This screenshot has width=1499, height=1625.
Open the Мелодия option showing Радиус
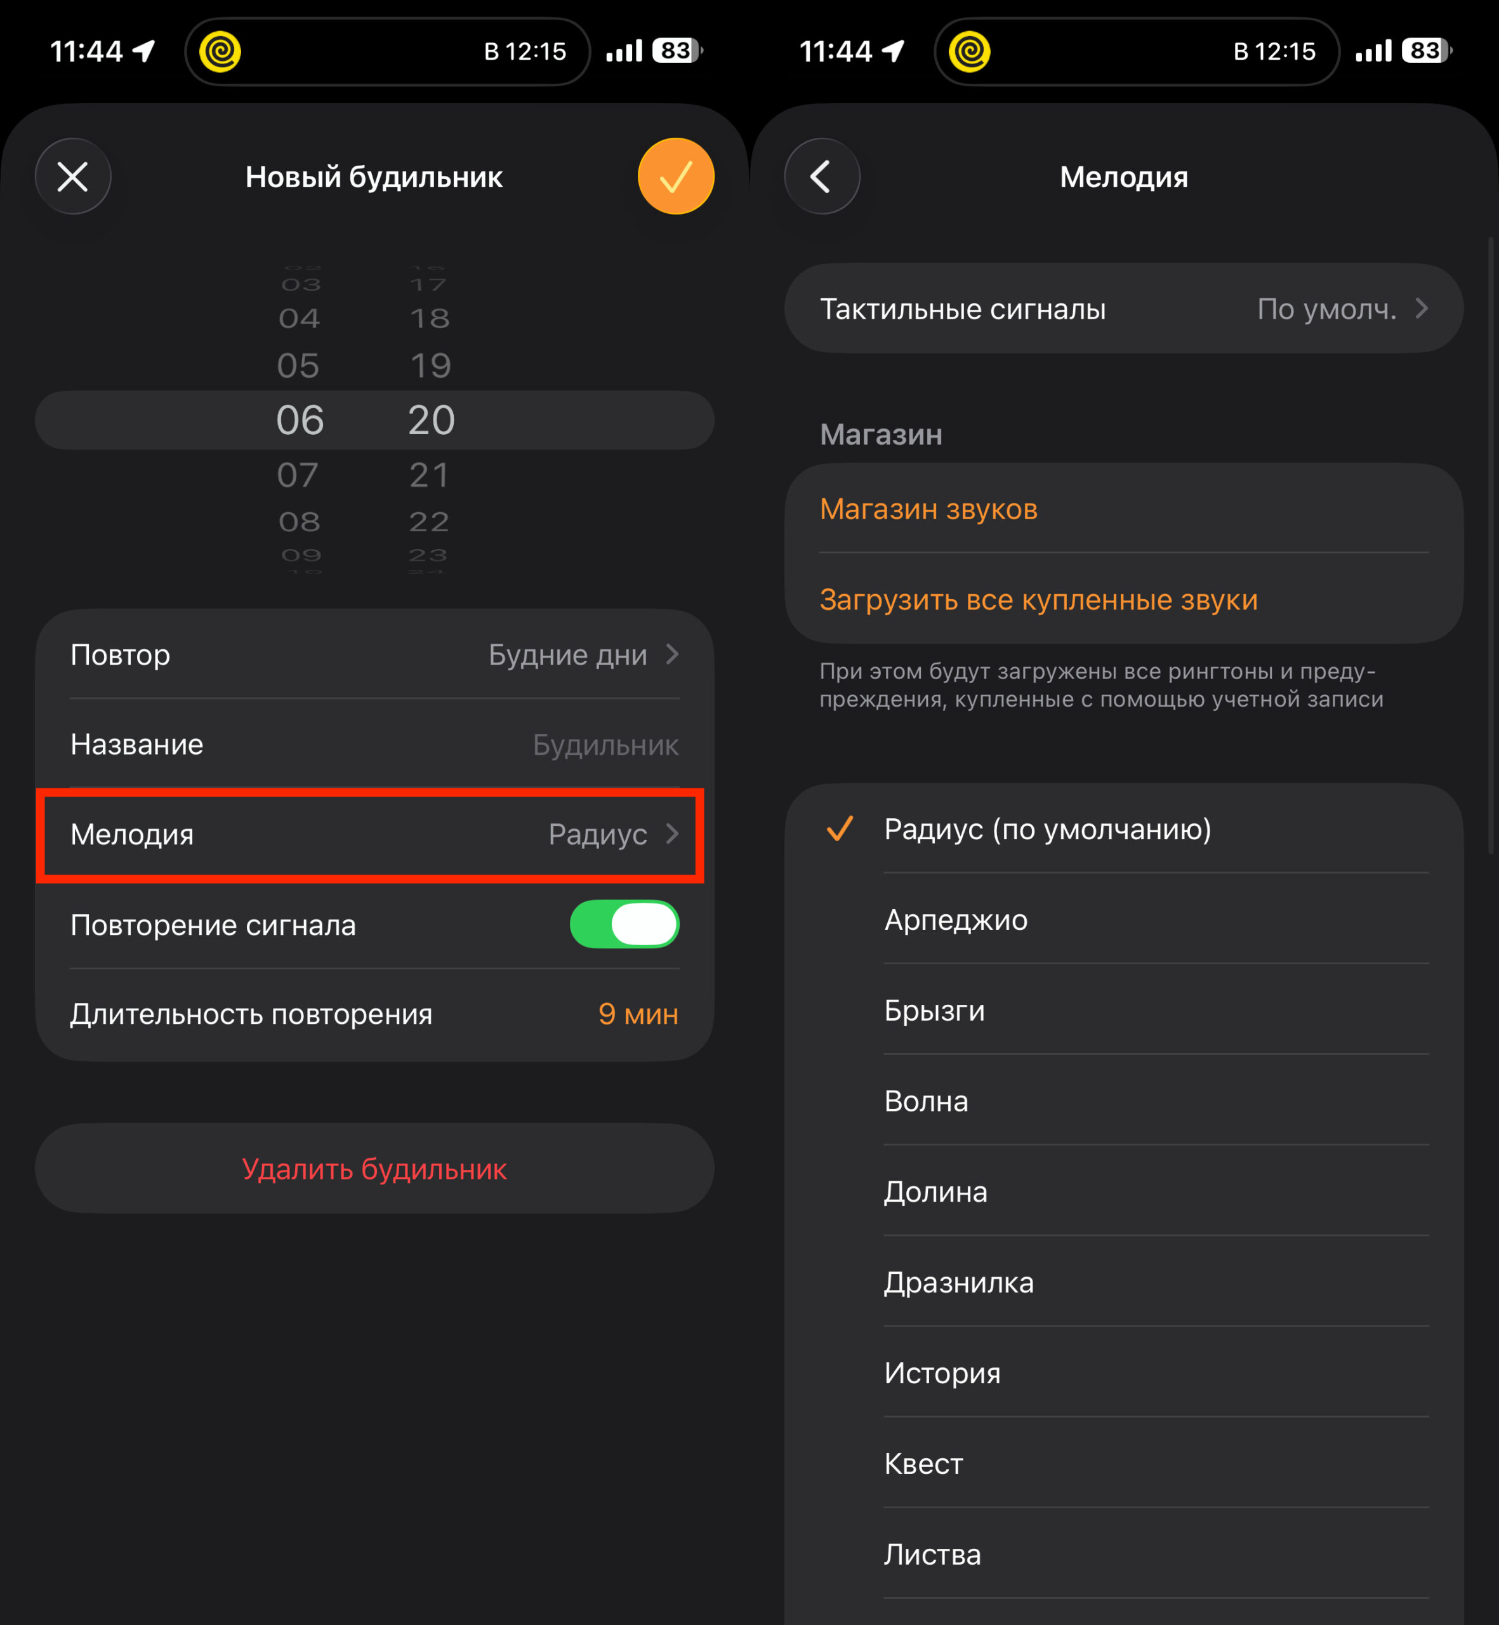tap(374, 835)
